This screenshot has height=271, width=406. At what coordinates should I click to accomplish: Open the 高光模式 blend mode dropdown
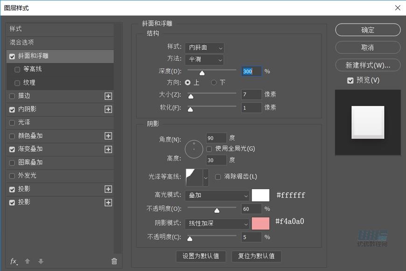(217, 195)
